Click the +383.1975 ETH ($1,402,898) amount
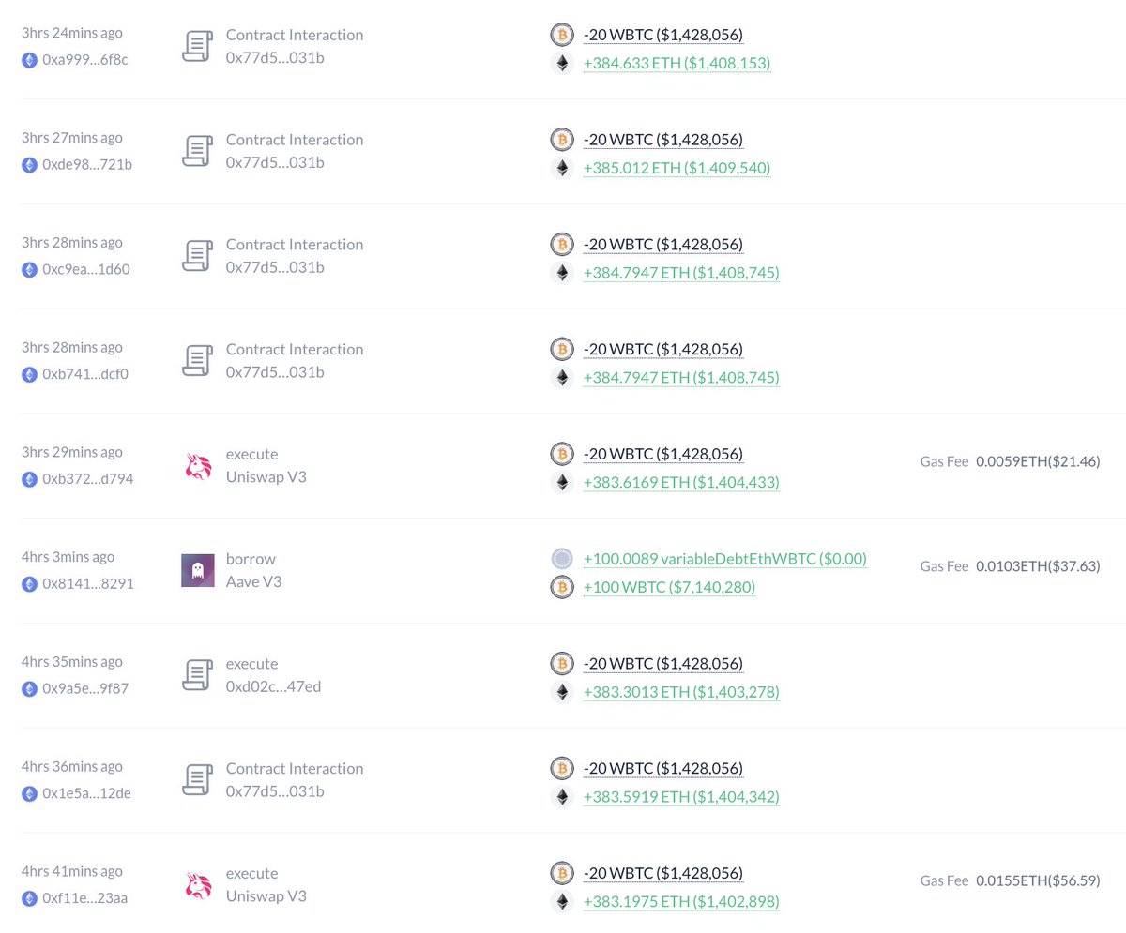The width and height of the screenshot is (1126, 933). click(x=680, y=902)
